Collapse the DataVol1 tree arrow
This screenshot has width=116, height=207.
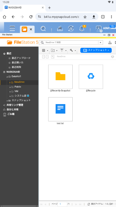(x=7, y=77)
